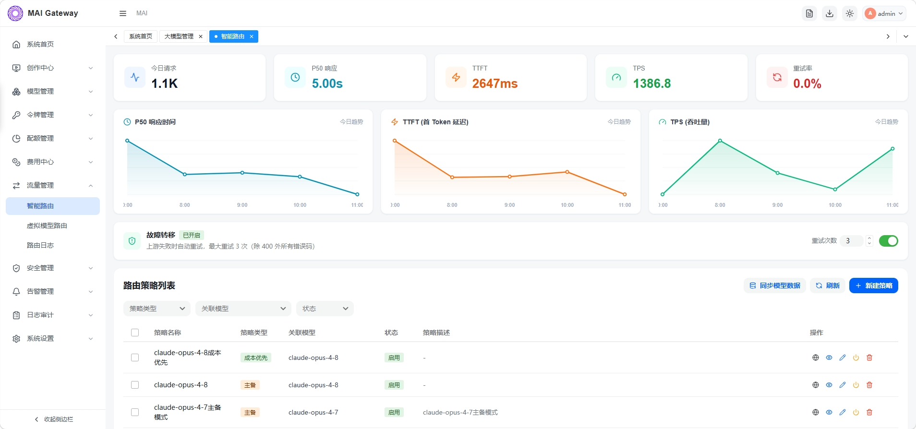Image resolution: width=916 pixels, height=429 pixels.
Task: Disable claude-opus-4-8成本优先 with power icon
Action: tap(856, 357)
